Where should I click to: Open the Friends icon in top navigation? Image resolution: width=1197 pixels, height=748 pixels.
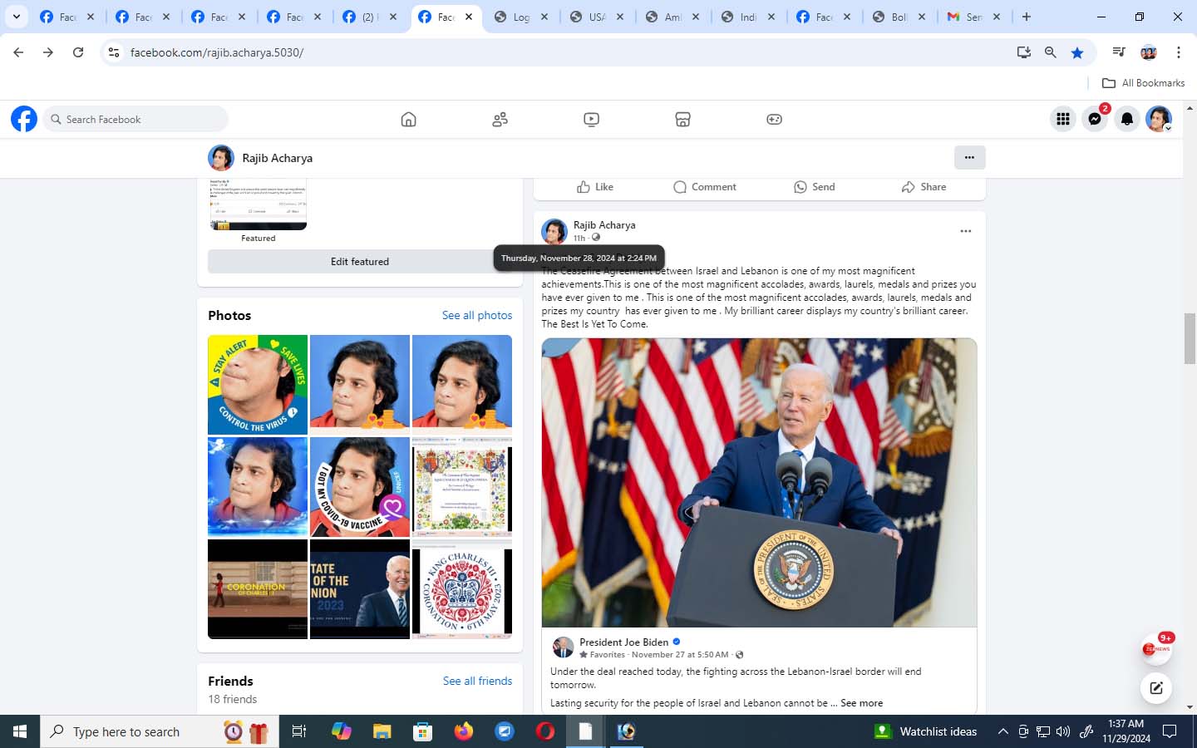point(500,119)
